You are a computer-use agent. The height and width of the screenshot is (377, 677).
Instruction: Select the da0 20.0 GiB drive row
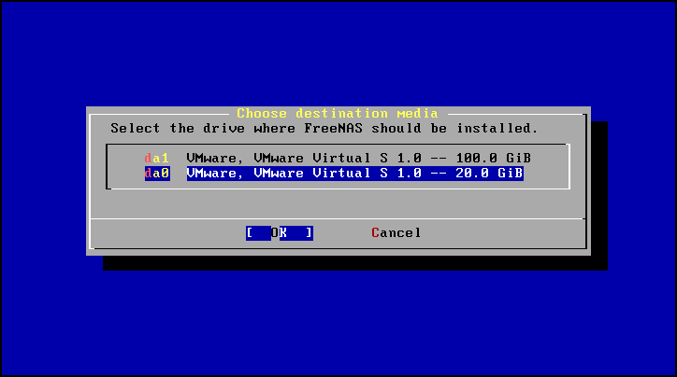coord(334,174)
